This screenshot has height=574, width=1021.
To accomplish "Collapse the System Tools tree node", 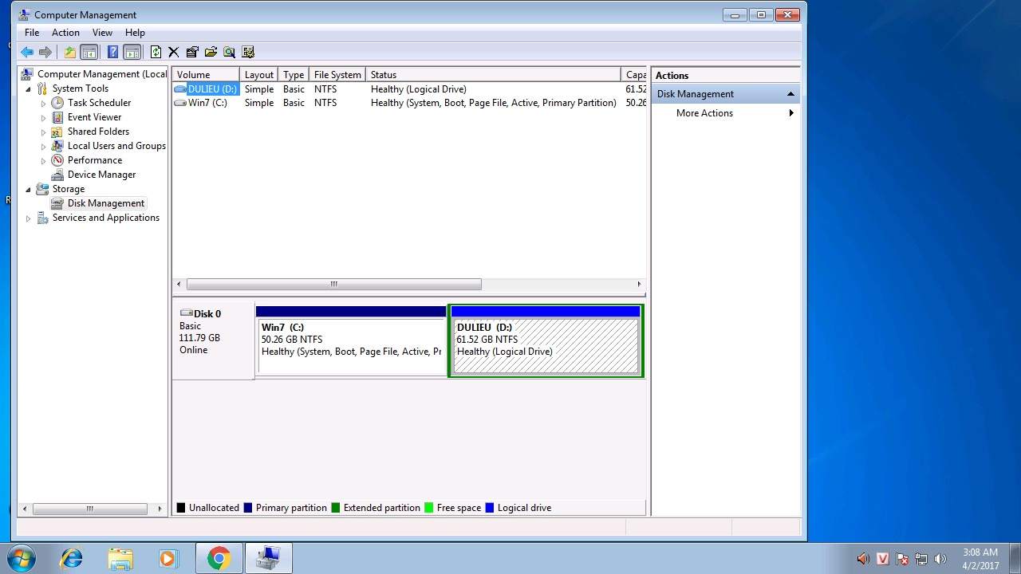I will click(x=29, y=89).
